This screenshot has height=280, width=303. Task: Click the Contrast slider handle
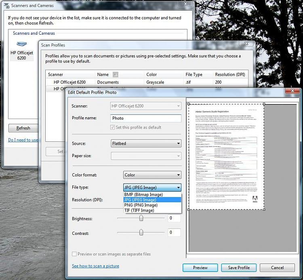[141, 232]
